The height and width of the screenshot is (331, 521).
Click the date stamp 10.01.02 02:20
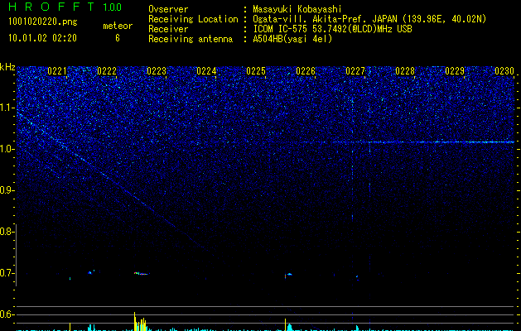(x=42, y=38)
